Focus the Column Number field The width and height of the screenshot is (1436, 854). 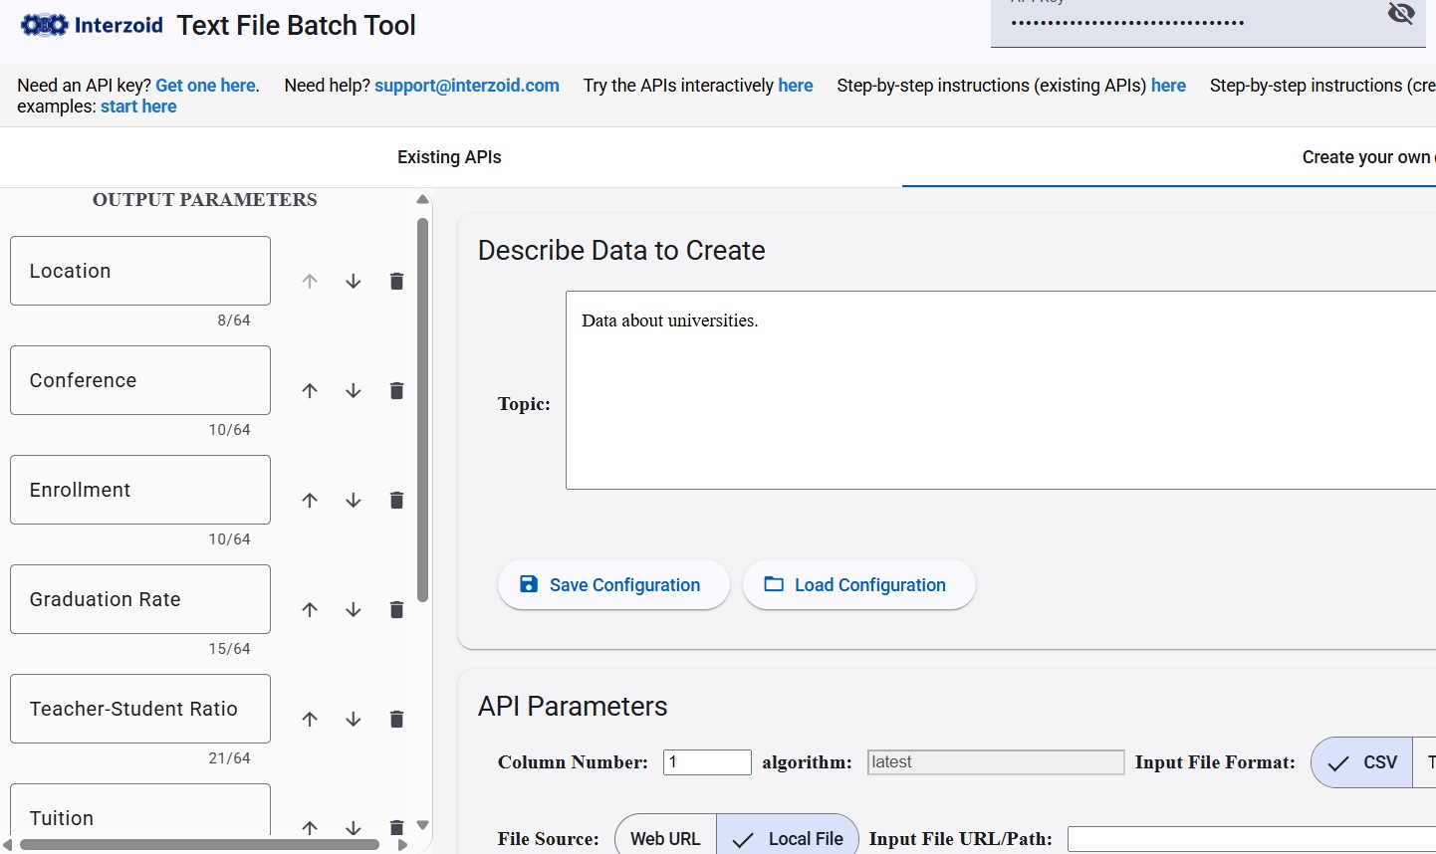pos(707,762)
